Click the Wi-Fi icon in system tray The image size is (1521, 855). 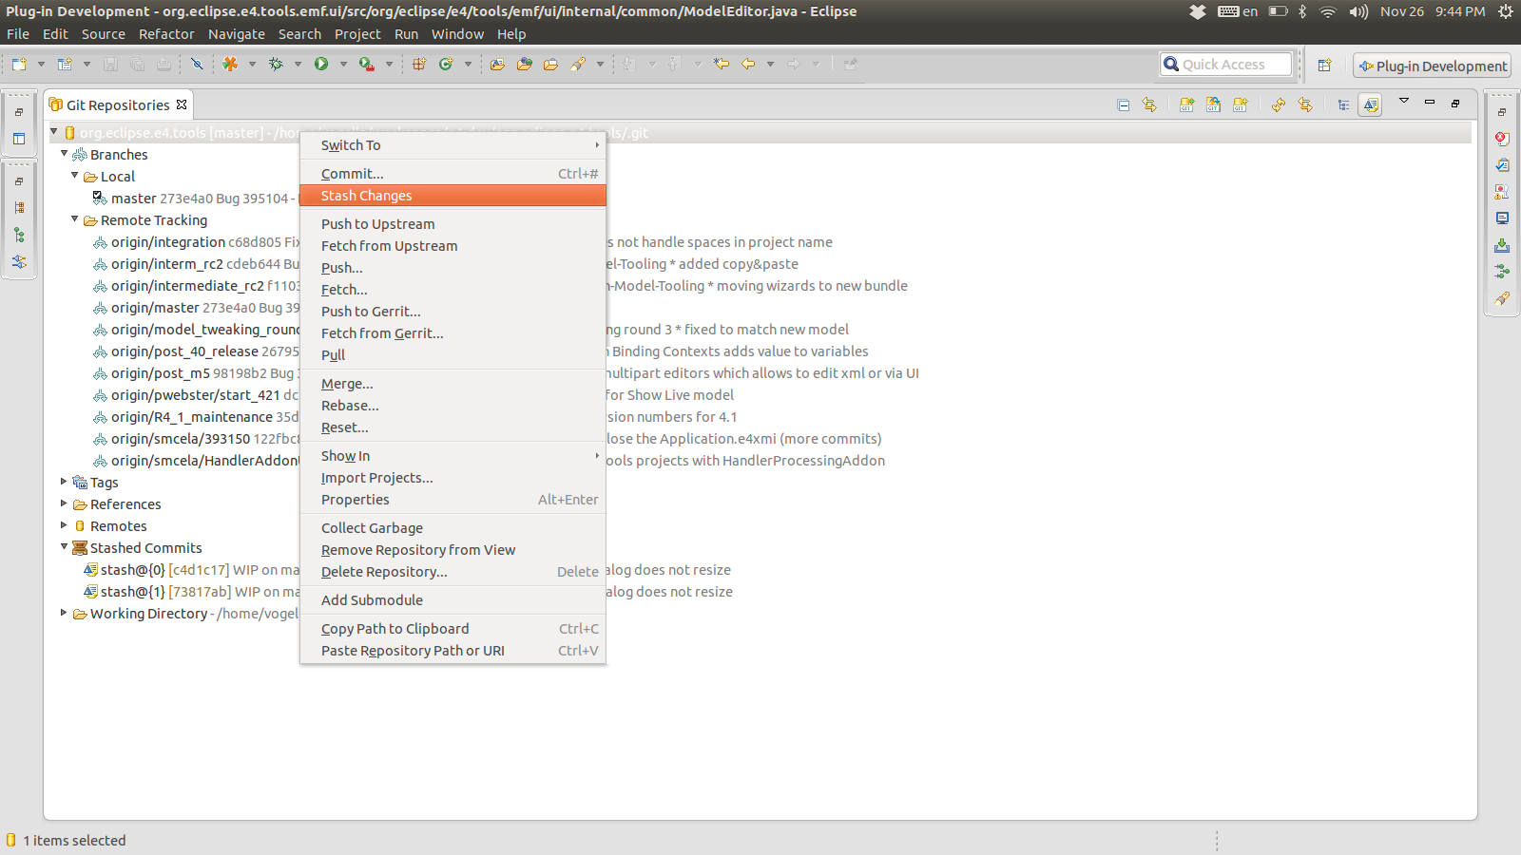click(1328, 11)
